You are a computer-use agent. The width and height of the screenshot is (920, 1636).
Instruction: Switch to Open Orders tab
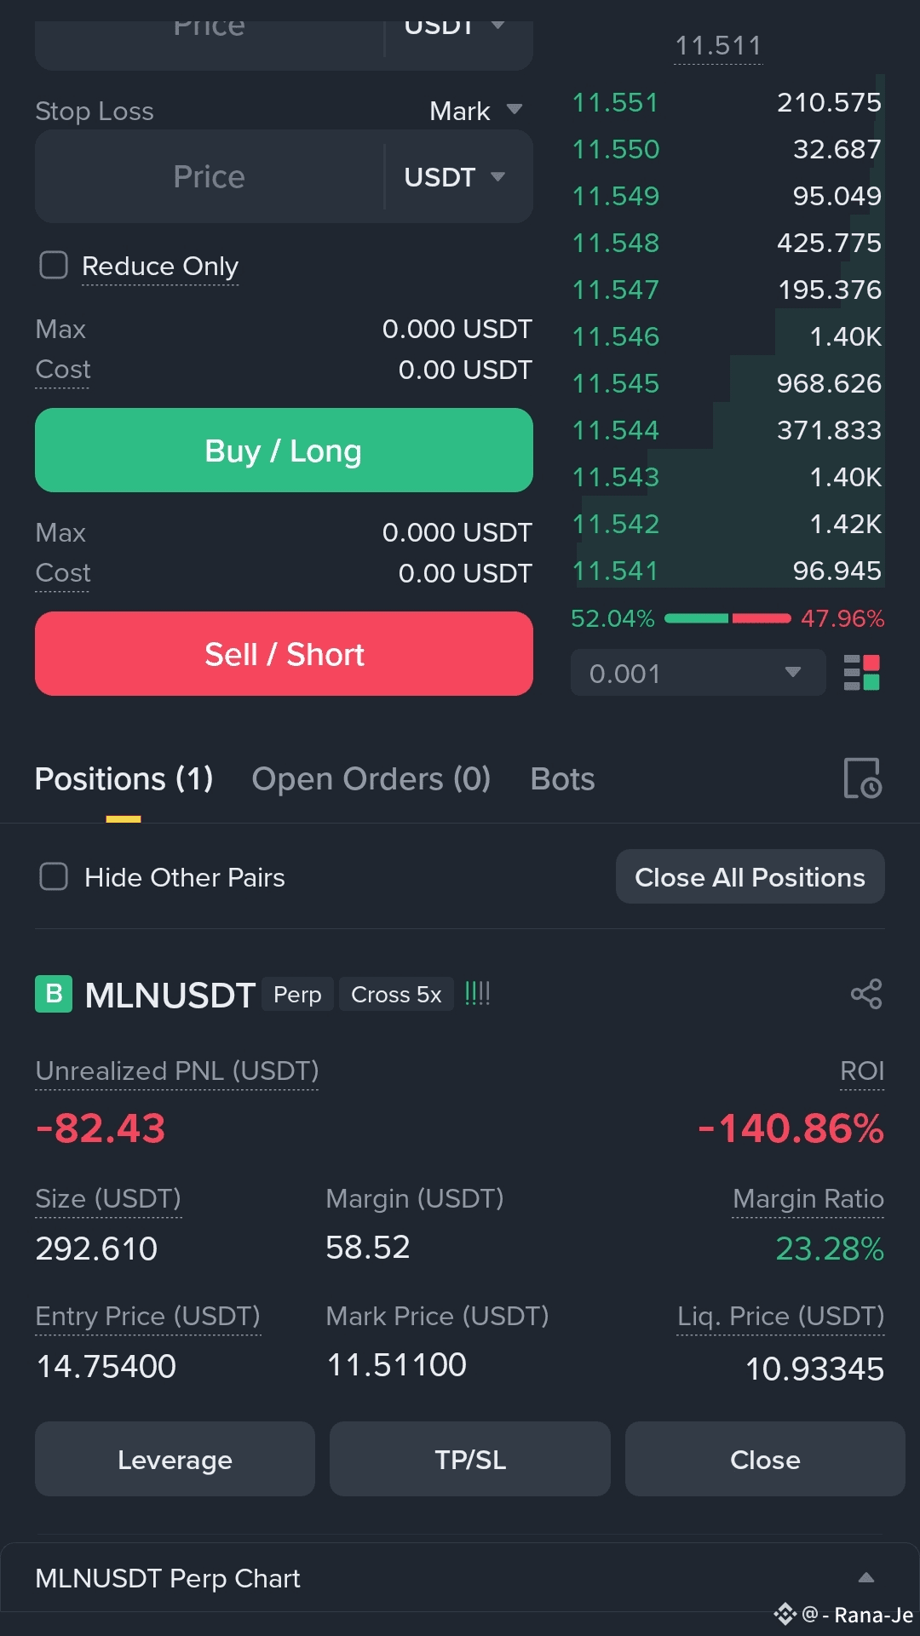coord(371,779)
